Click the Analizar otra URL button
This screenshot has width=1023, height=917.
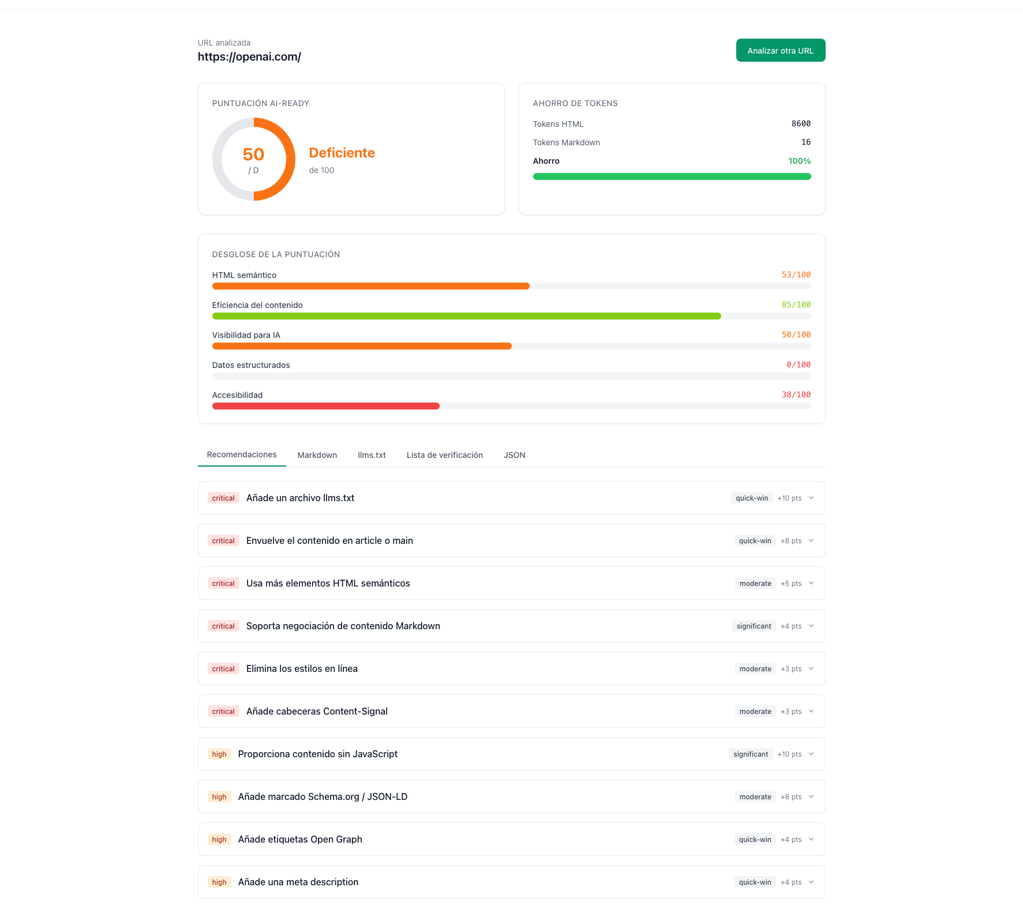pos(780,50)
